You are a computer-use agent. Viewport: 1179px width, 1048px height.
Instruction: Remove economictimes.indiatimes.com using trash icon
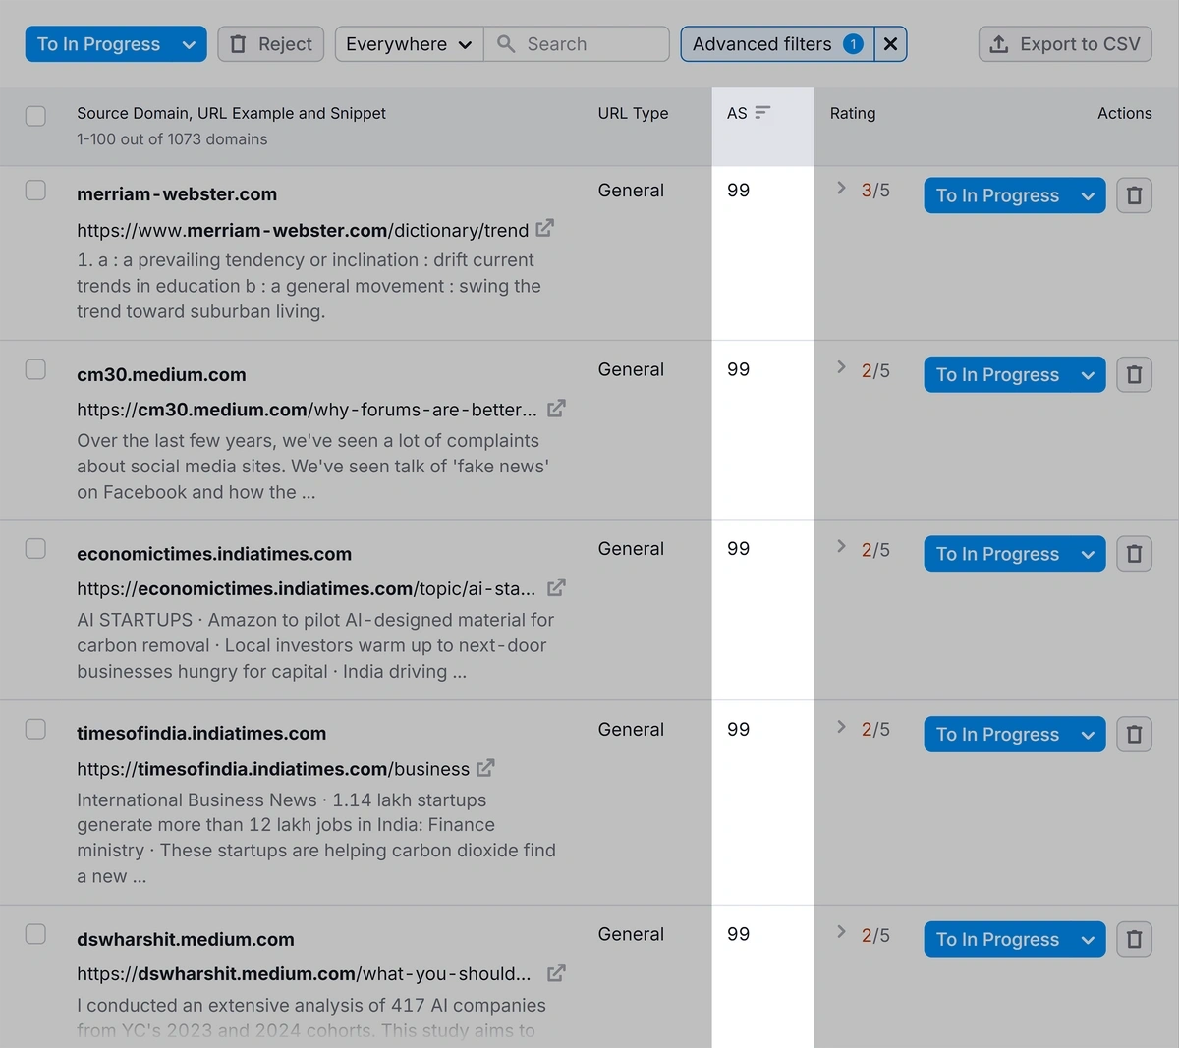[1134, 554]
